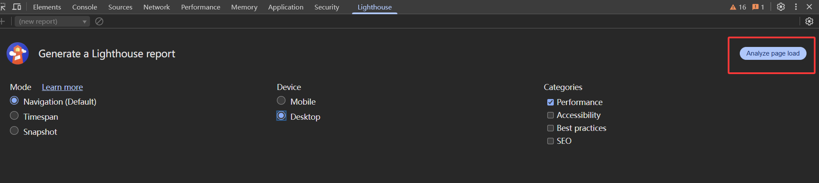Open the Console tab
The width and height of the screenshot is (819, 183).
click(84, 7)
